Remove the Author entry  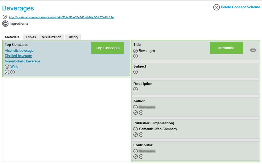(x=136, y=107)
